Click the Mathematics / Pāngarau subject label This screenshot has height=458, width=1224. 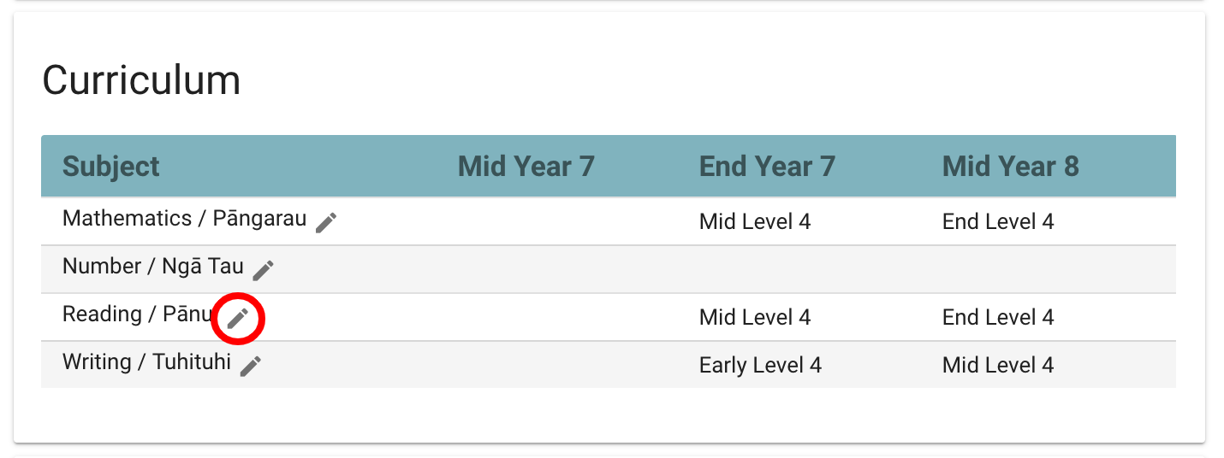point(184,219)
